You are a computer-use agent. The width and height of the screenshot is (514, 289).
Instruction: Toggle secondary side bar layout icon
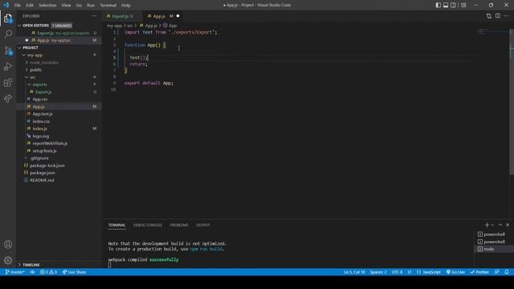coord(453,5)
